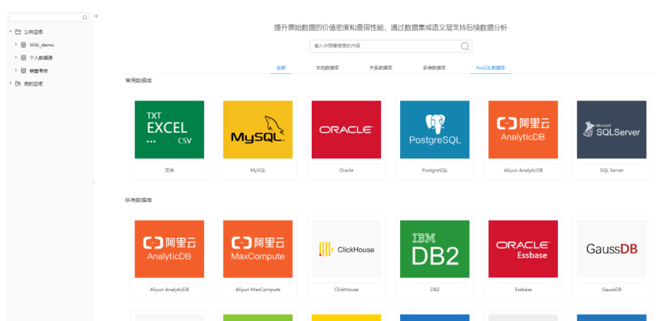Viewport: 668px width, 321px height.
Task: Click the main database search field
Action: (391, 46)
